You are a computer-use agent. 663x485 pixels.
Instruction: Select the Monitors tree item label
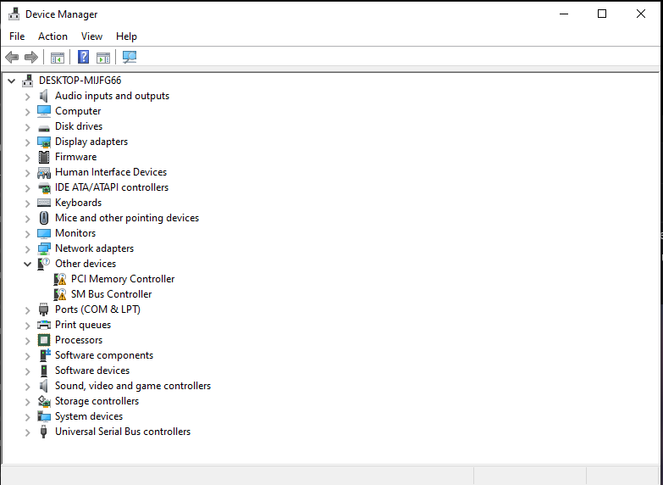[x=75, y=233]
